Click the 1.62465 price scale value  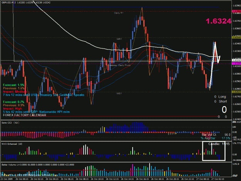[237, 119]
